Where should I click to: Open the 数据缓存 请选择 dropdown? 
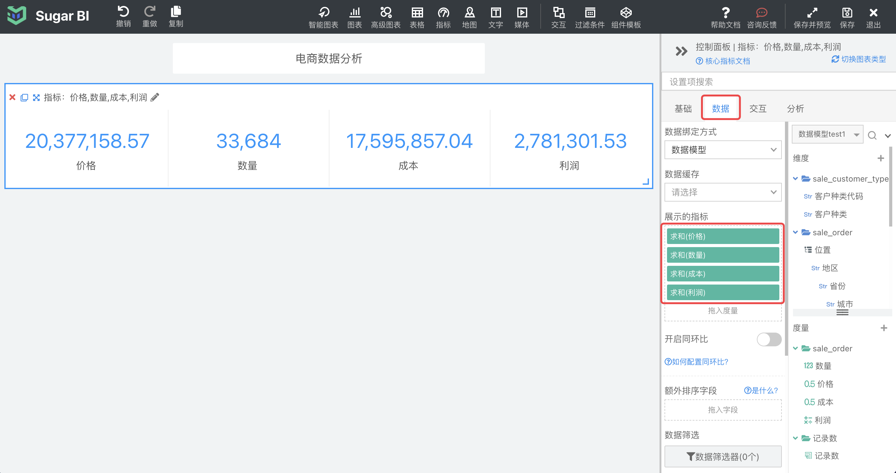tap(723, 192)
